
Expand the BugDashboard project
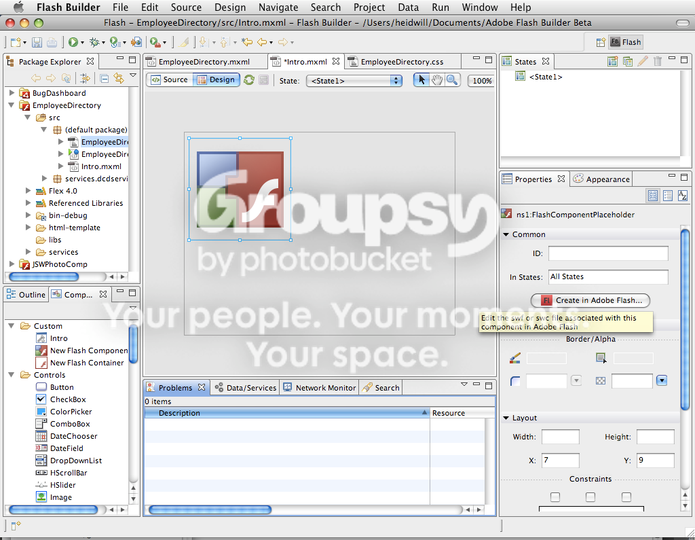pyautogui.click(x=12, y=93)
